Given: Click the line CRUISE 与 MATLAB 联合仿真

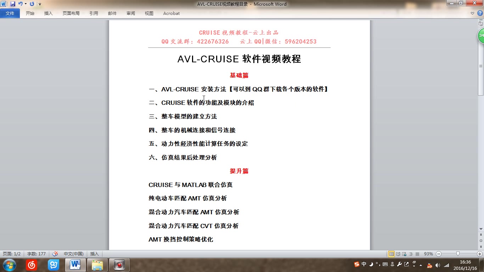Looking at the screenshot, I should [191, 185].
